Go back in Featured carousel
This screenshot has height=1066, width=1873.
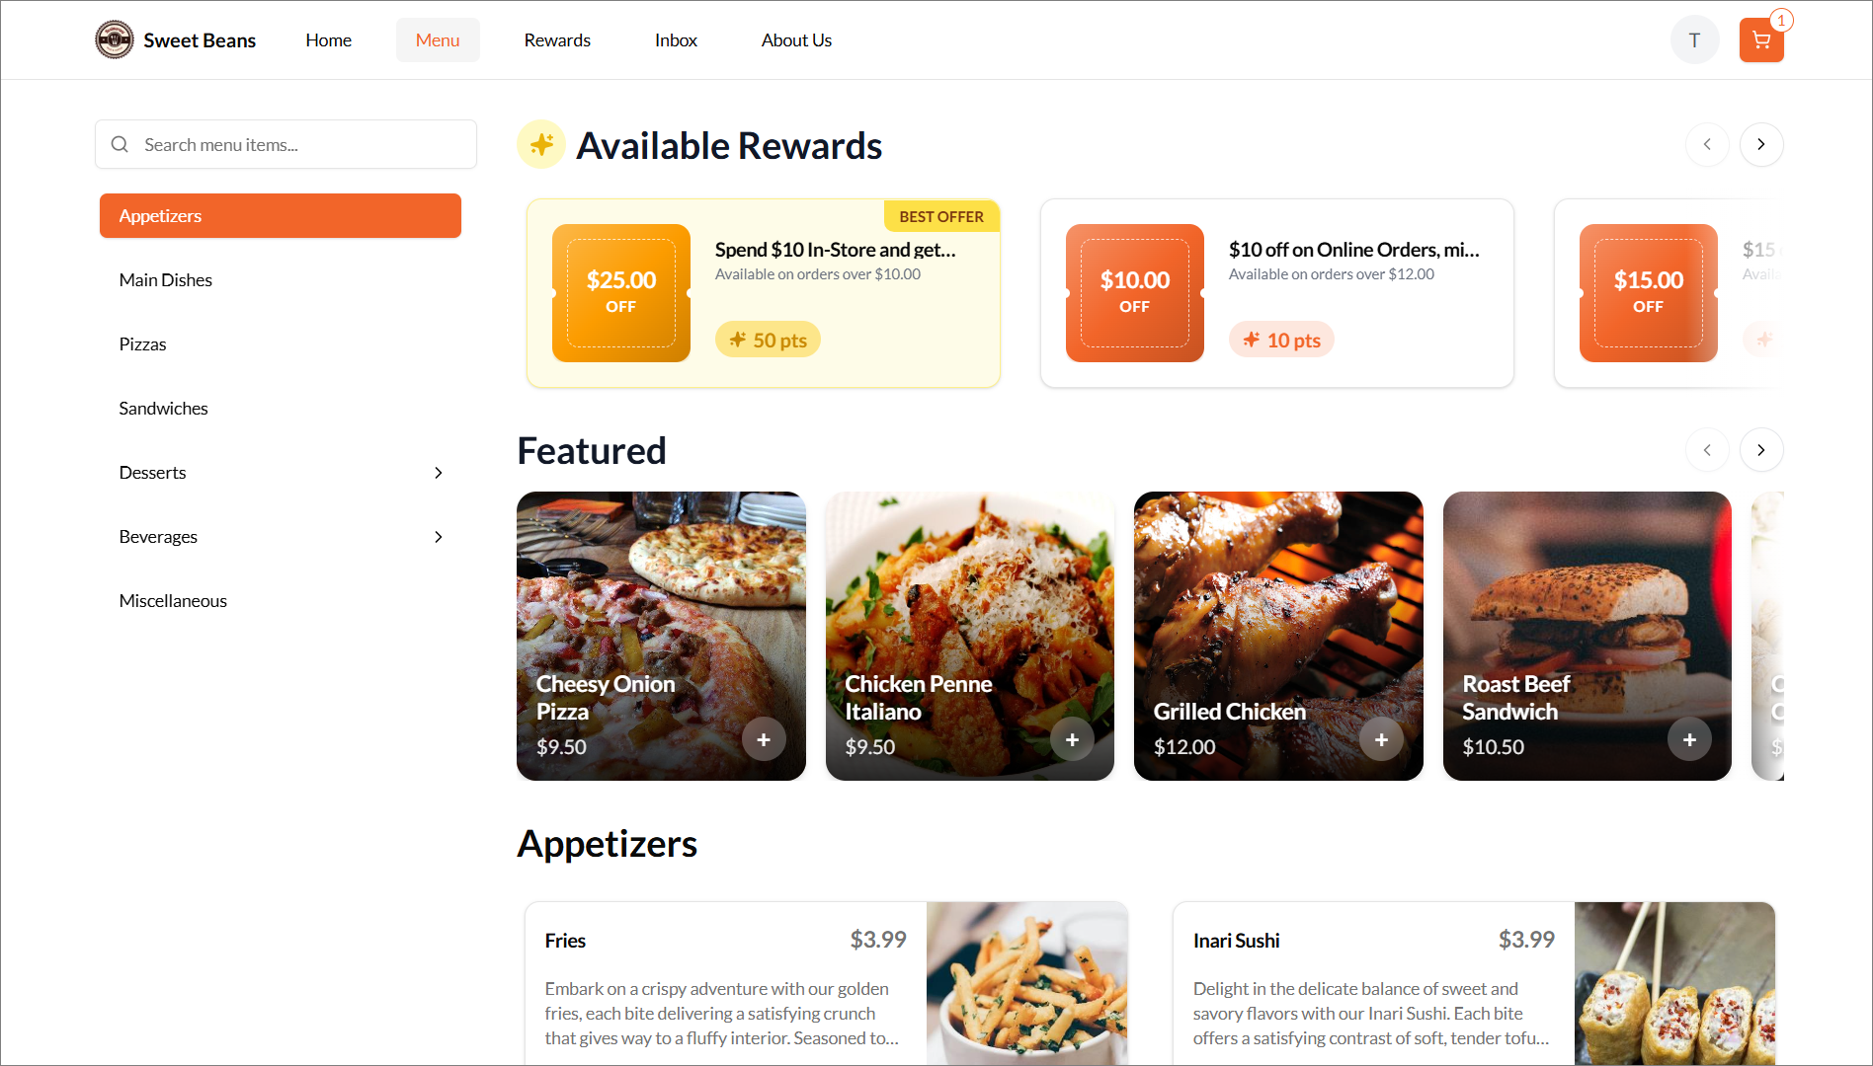point(1706,450)
